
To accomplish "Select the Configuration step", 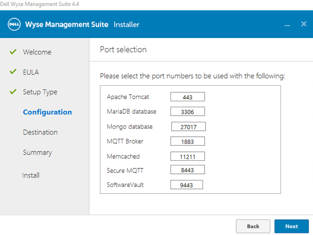I will (x=47, y=112).
